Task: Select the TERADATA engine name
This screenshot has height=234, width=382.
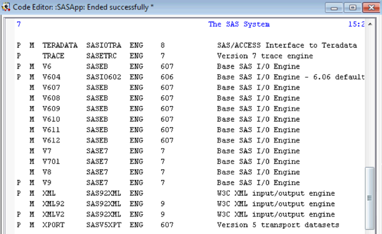Action: pyautogui.click(x=60, y=45)
